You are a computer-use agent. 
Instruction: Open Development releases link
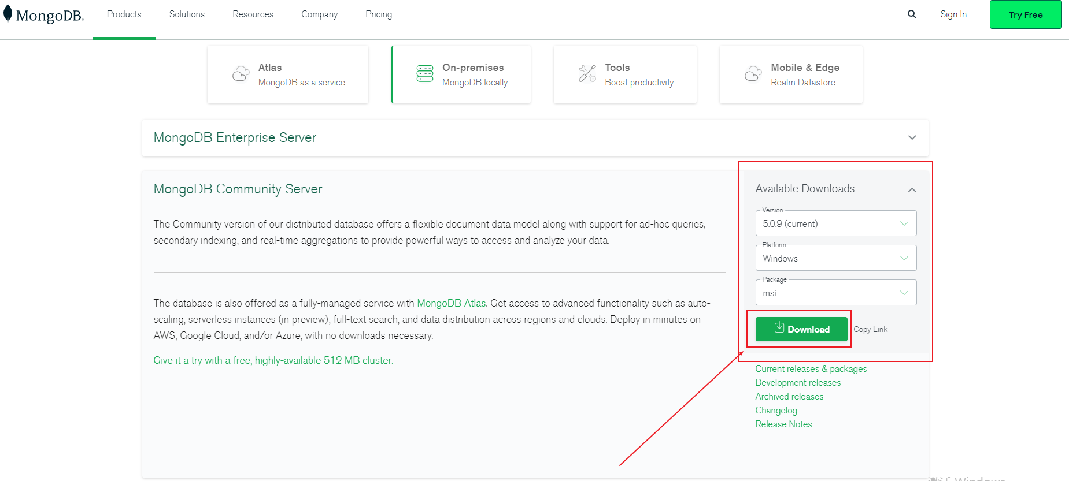coord(798,382)
